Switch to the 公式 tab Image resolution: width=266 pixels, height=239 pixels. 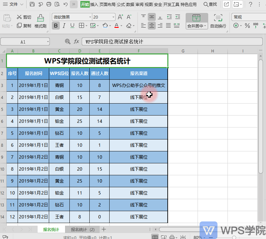point(121,4)
